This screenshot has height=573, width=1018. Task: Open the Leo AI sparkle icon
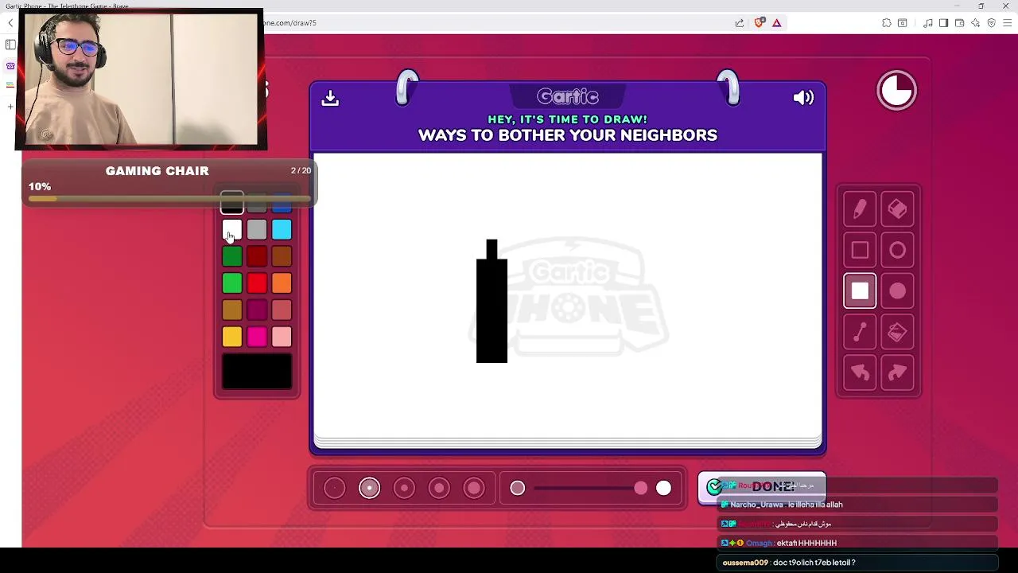point(975,22)
